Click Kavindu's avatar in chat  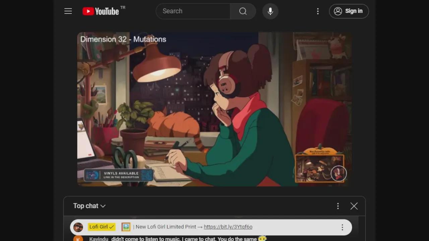click(x=78, y=239)
